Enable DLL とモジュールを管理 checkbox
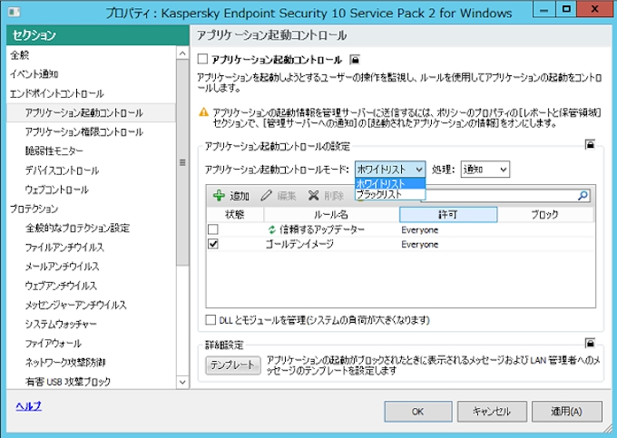 [x=211, y=320]
